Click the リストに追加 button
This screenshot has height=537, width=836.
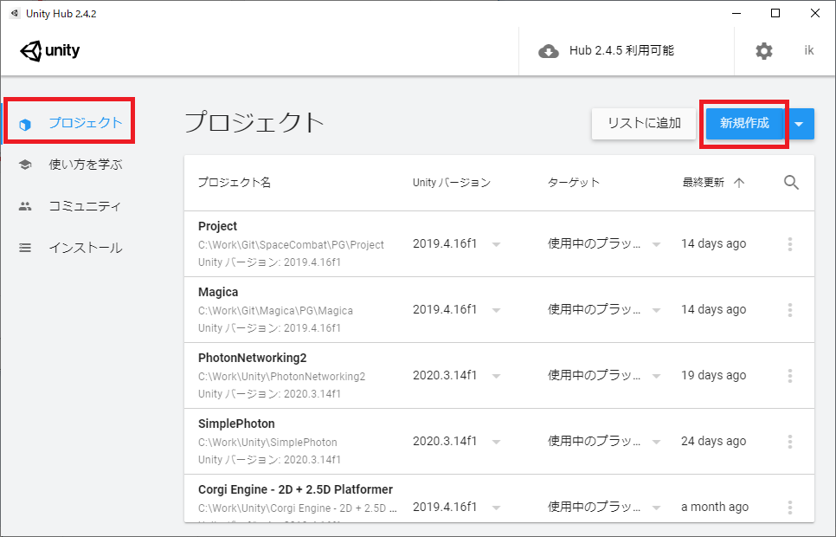tap(644, 124)
